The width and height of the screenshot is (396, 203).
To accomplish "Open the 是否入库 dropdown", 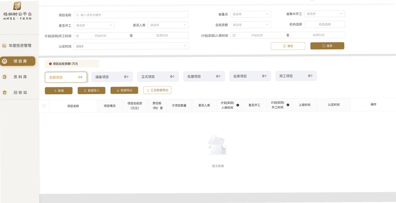I will [168, 25].
